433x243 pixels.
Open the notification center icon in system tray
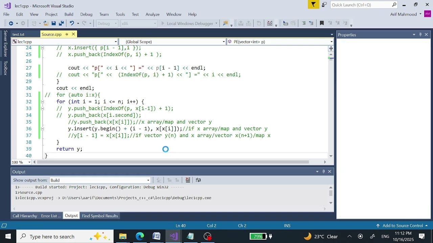pos(422,236)
